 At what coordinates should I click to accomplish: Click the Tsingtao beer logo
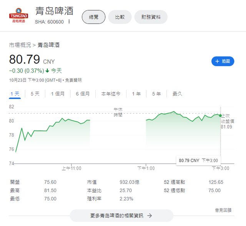tap(17, 15)
